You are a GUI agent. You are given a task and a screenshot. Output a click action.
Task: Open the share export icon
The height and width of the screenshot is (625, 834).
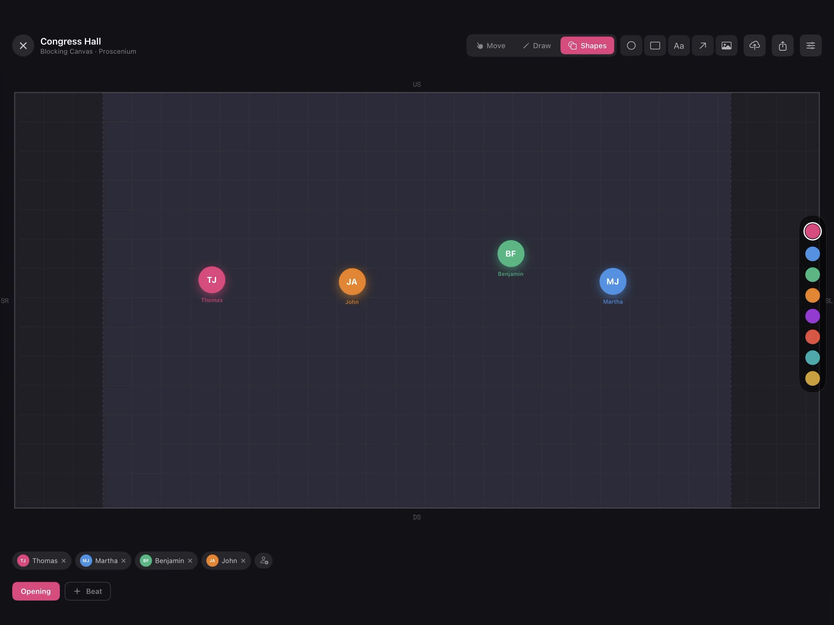click(x=783, y=45)
